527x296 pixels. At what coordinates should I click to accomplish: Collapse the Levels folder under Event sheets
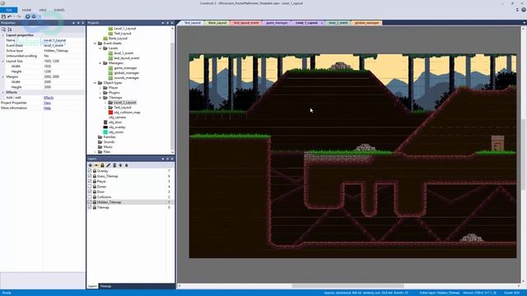pyautogui.click(x=100, y=49)
